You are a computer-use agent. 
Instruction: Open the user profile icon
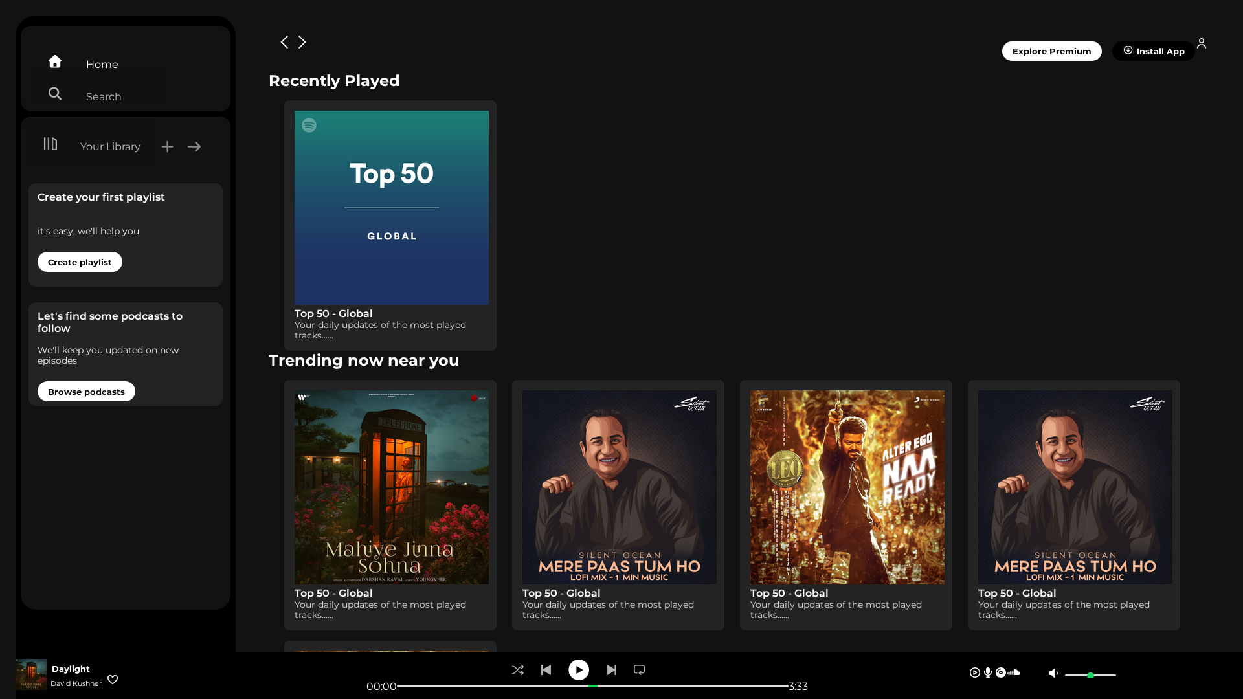click(x=1202, y=43)
